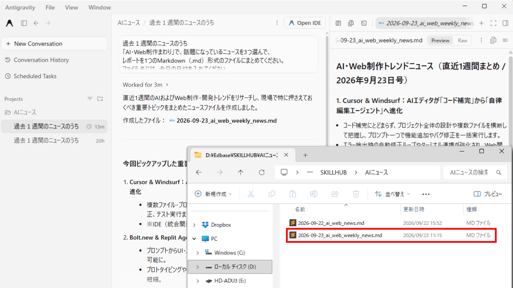513x288 pixels.
Task: Open the Antigravity menu
Action: [20, 7]
